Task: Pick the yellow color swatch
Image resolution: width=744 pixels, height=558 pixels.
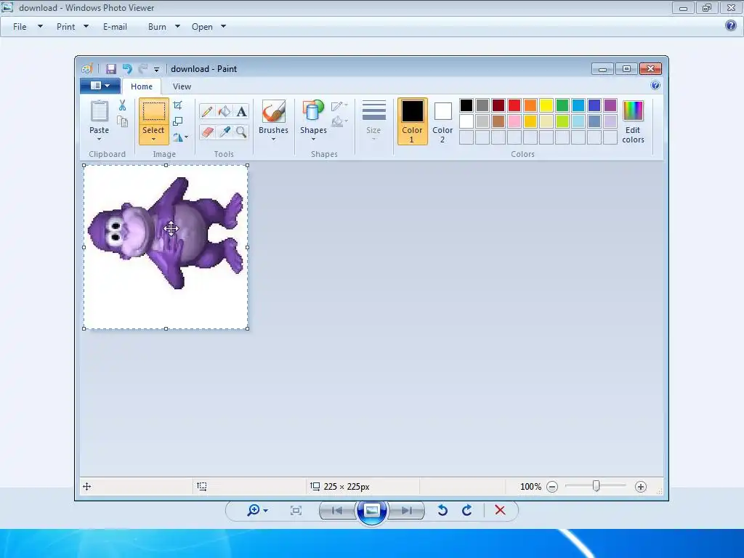Action: coord(546,105)
